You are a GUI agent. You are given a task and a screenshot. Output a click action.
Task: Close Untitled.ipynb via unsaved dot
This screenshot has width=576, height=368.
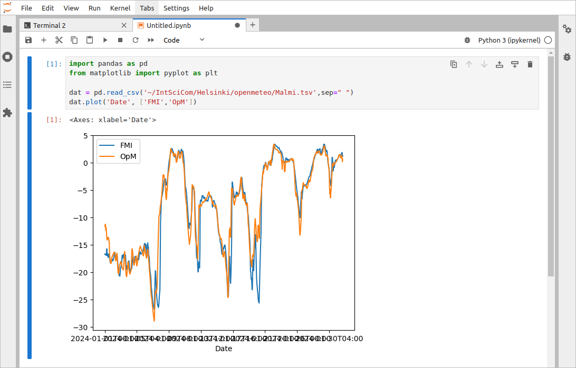coord(237,25)
